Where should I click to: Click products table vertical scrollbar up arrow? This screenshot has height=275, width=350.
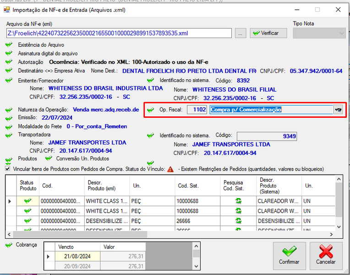point(339,179)
